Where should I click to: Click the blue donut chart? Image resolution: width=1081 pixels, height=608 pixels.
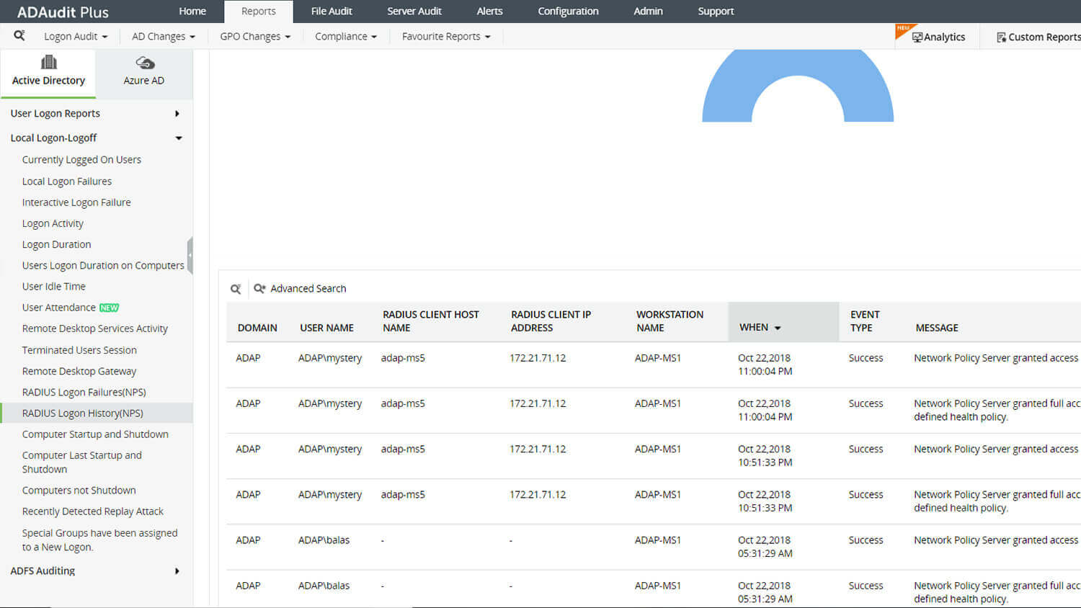coord(798,86)
